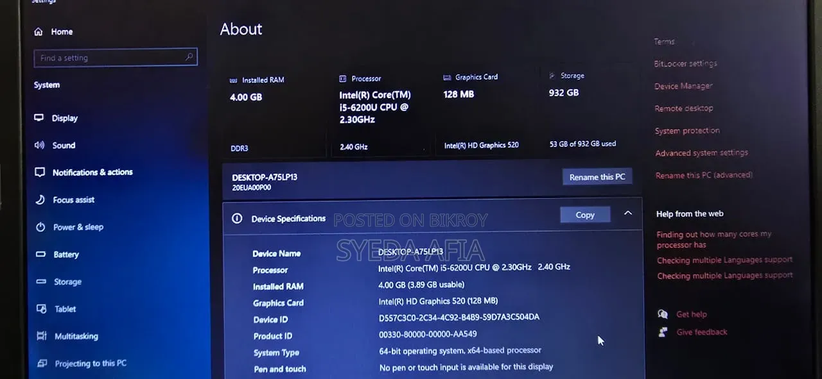This screenshot has width=822, height=379.
Task: Click the Storage icon in top summary
Action: coord(552,75)
